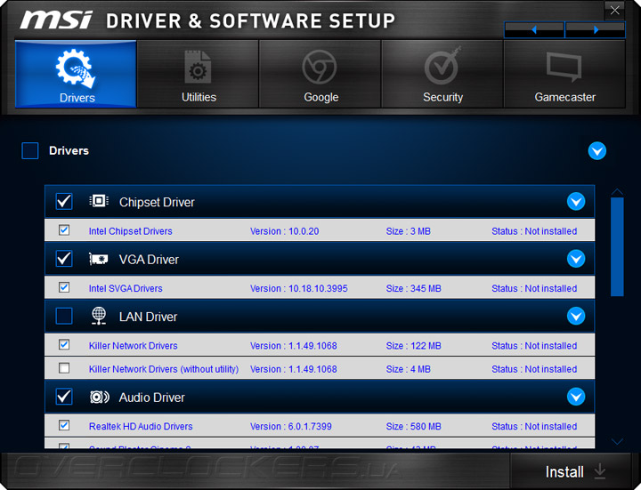641x490 pixels.
Task: Click the driver list vertical scrollbar
Action: coord(617,246)
